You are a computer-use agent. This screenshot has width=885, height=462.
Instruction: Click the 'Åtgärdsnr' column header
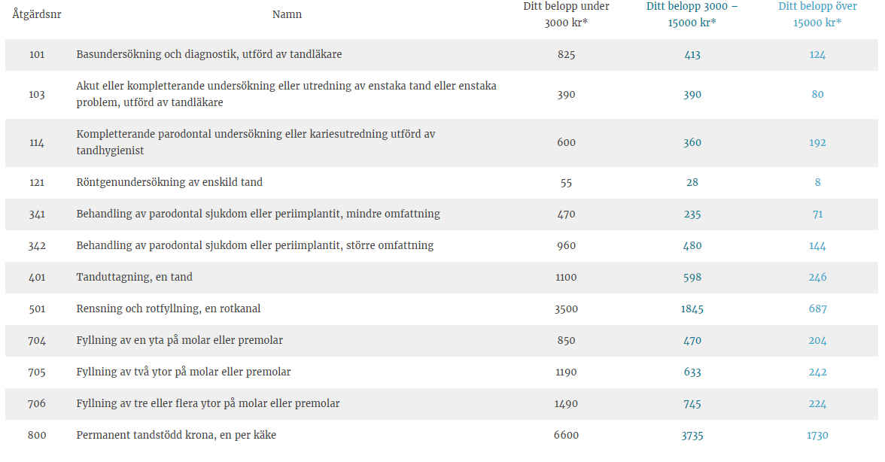[x=37, y=14]
